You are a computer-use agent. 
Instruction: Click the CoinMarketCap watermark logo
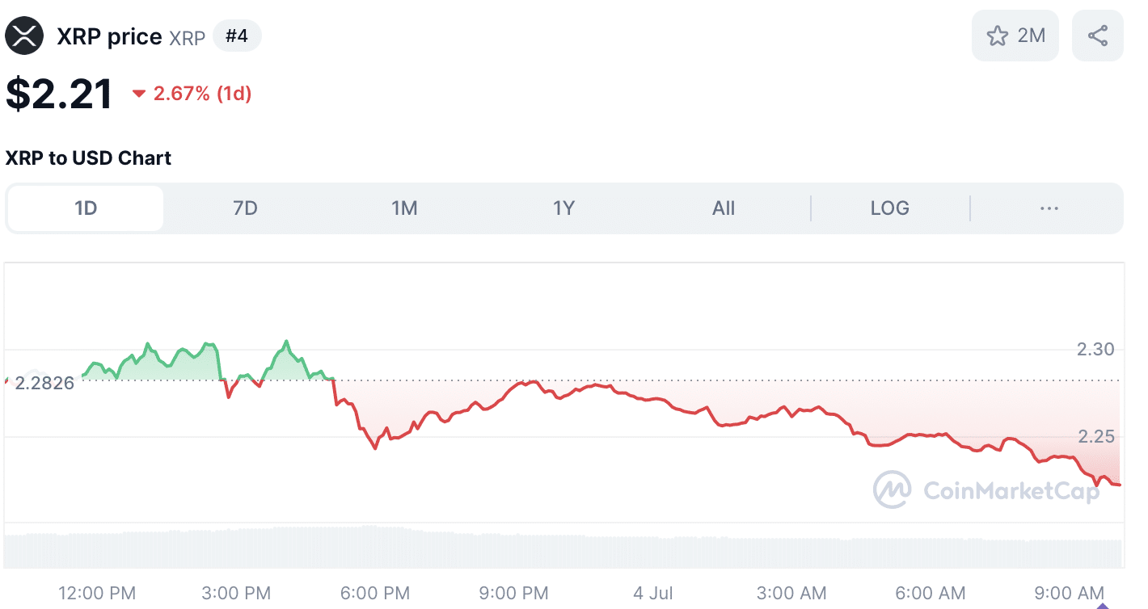(x=986, y=489)
